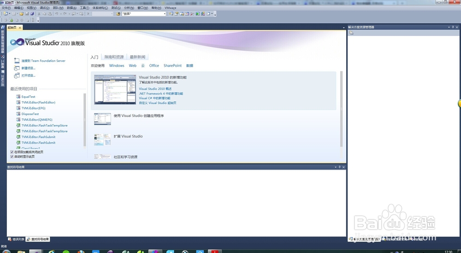The image size is (461, 253).
Task: Click the recent projects list scrollbar
Action: coord(85,120)
